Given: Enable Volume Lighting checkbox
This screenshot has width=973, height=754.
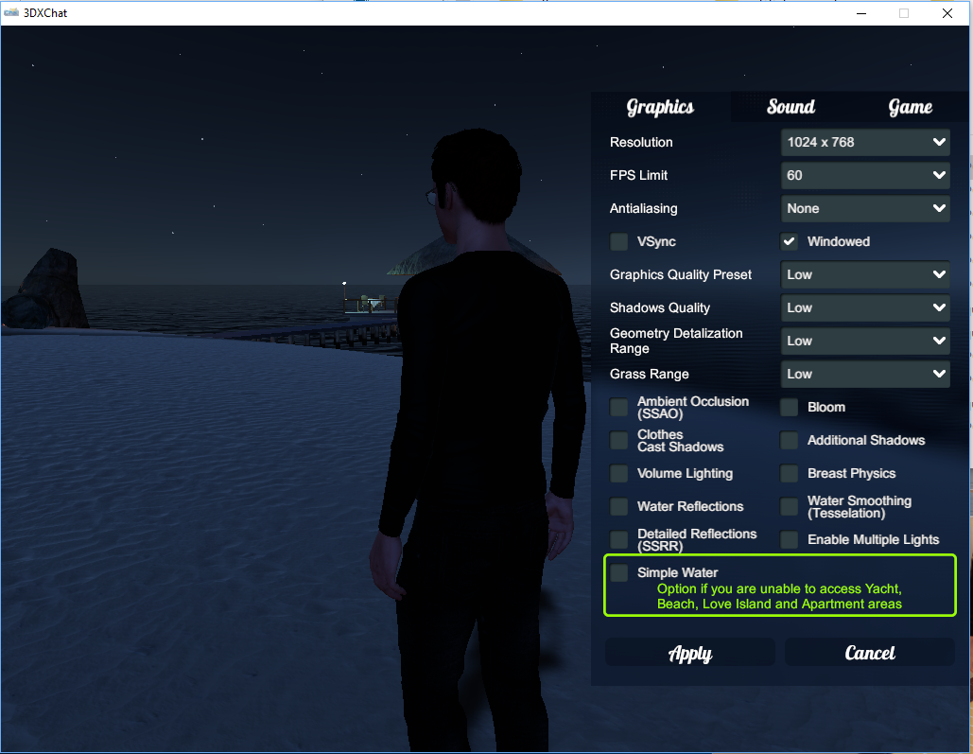Looking at the screenshot, I should [618, 473].
